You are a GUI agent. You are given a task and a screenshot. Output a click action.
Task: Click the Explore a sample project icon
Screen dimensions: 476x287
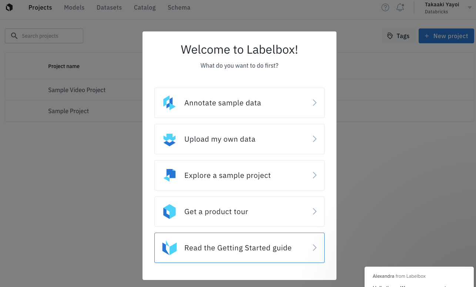[x=169, y=175]
